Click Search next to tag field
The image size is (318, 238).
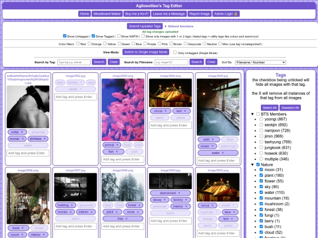99,62
